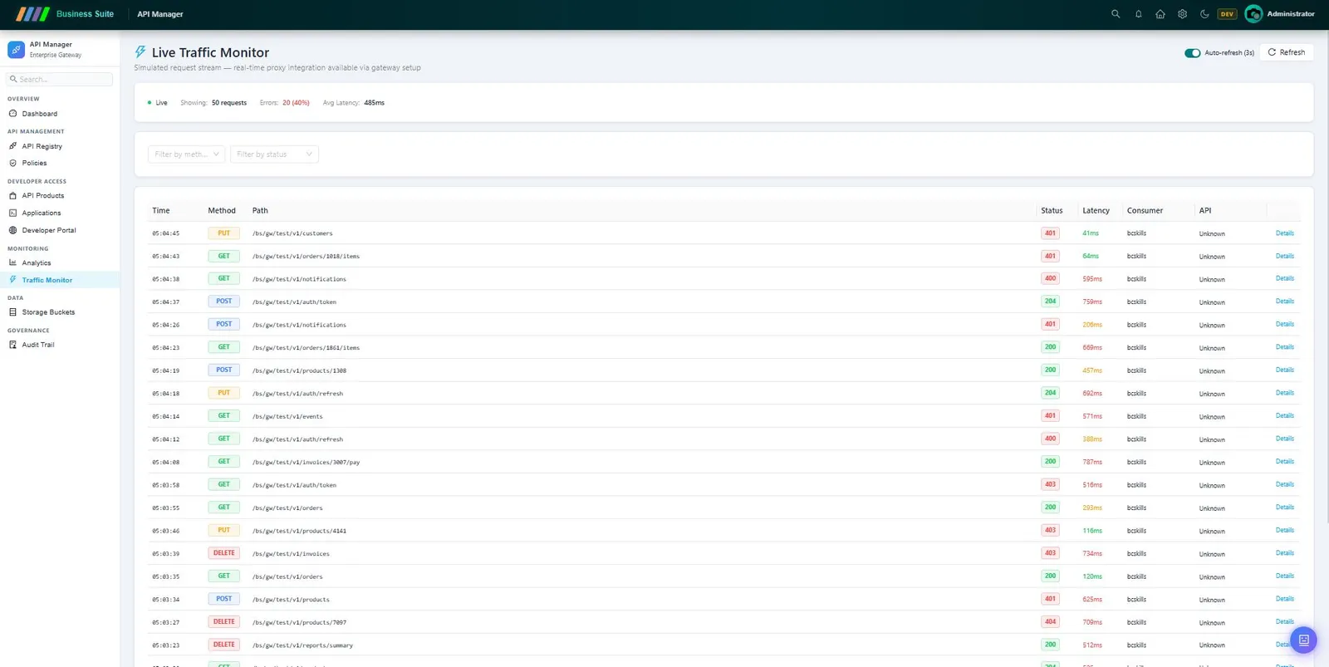Open Details for /bs/gw/test/v1/events request
The width and height of the screenshot is (1329, 667).
pyautogui.click(x=1284, y=416)
